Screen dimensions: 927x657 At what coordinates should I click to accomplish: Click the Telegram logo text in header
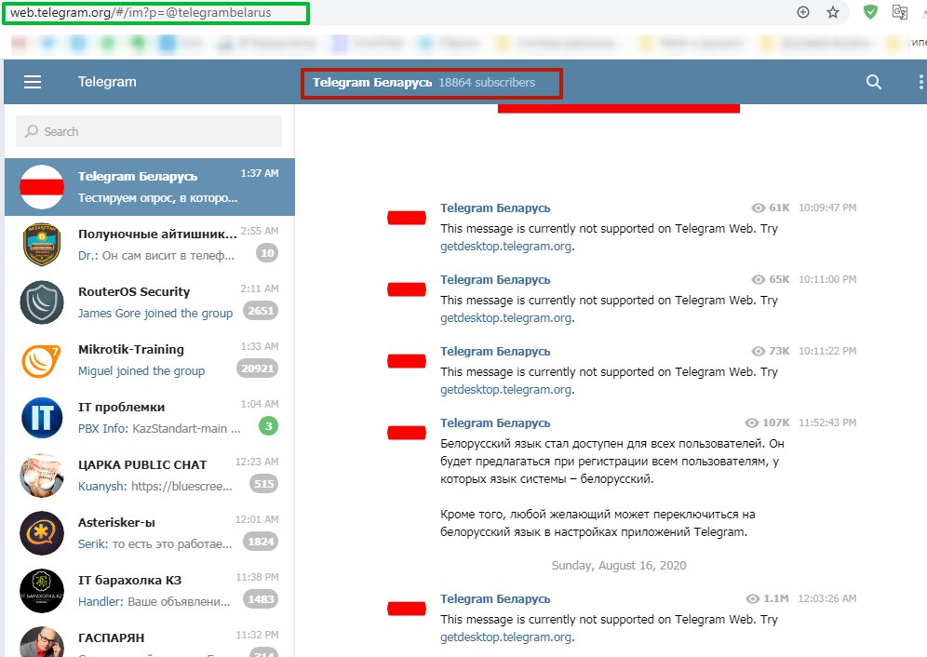tap(107, 82)
